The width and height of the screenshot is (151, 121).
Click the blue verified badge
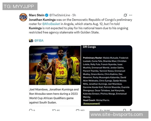point(47,15)
